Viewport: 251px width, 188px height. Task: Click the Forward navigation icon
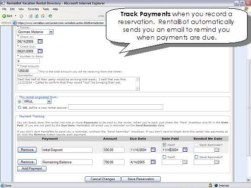(x=21, y=16)
